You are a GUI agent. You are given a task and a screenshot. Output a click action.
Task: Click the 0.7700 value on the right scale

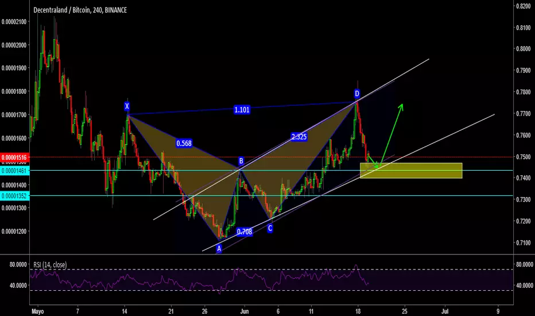click(524, 113)
